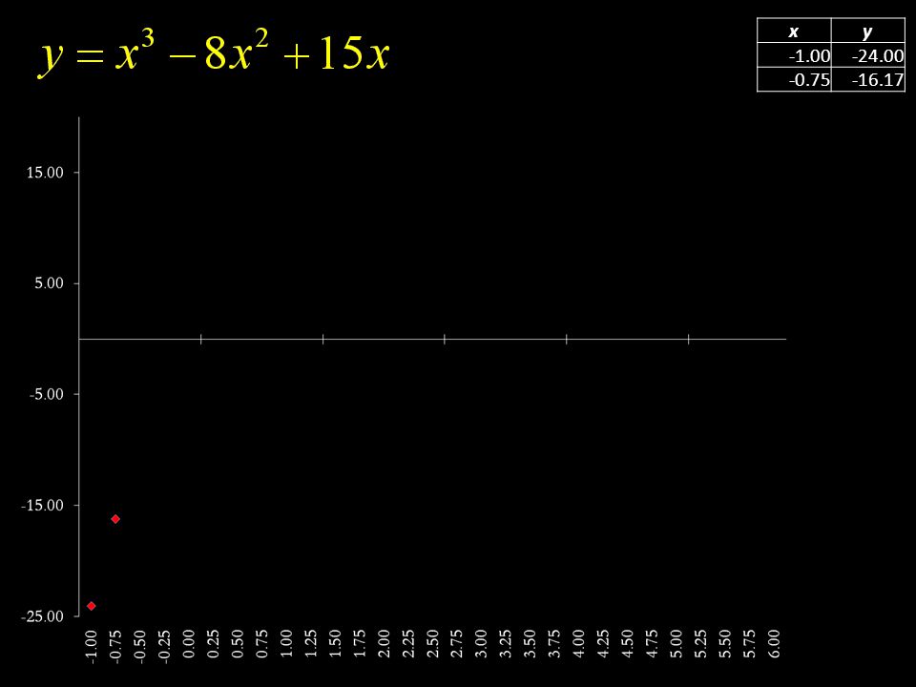This screenshot has height=687, width=916.
Task: Click y-axis label -5.00
Action: (x=46, y=394)
